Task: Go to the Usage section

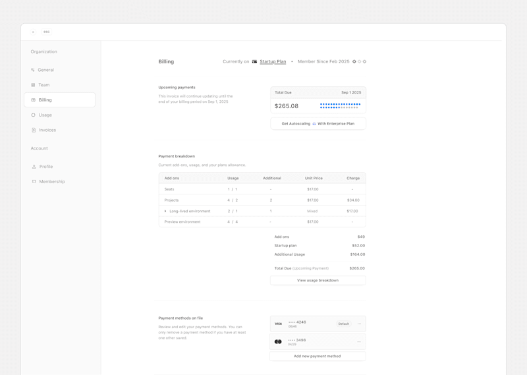Action: pos(45,115)
